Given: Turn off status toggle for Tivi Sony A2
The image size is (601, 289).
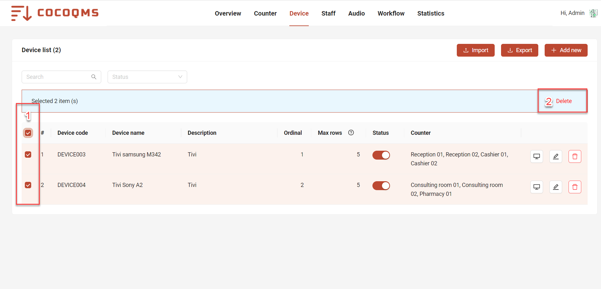Looking at the screenshot, I should pos(381,186).
